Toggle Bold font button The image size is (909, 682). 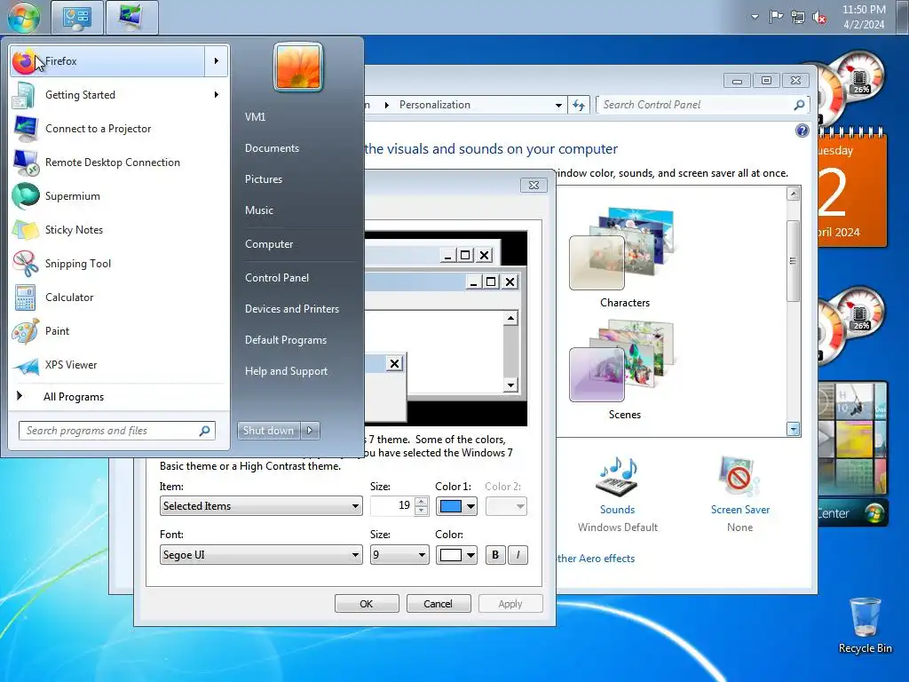[x=495, y=555]
